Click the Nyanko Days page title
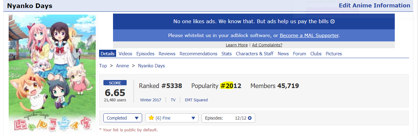Screen dimensions: 418x135 coord(30,6)
